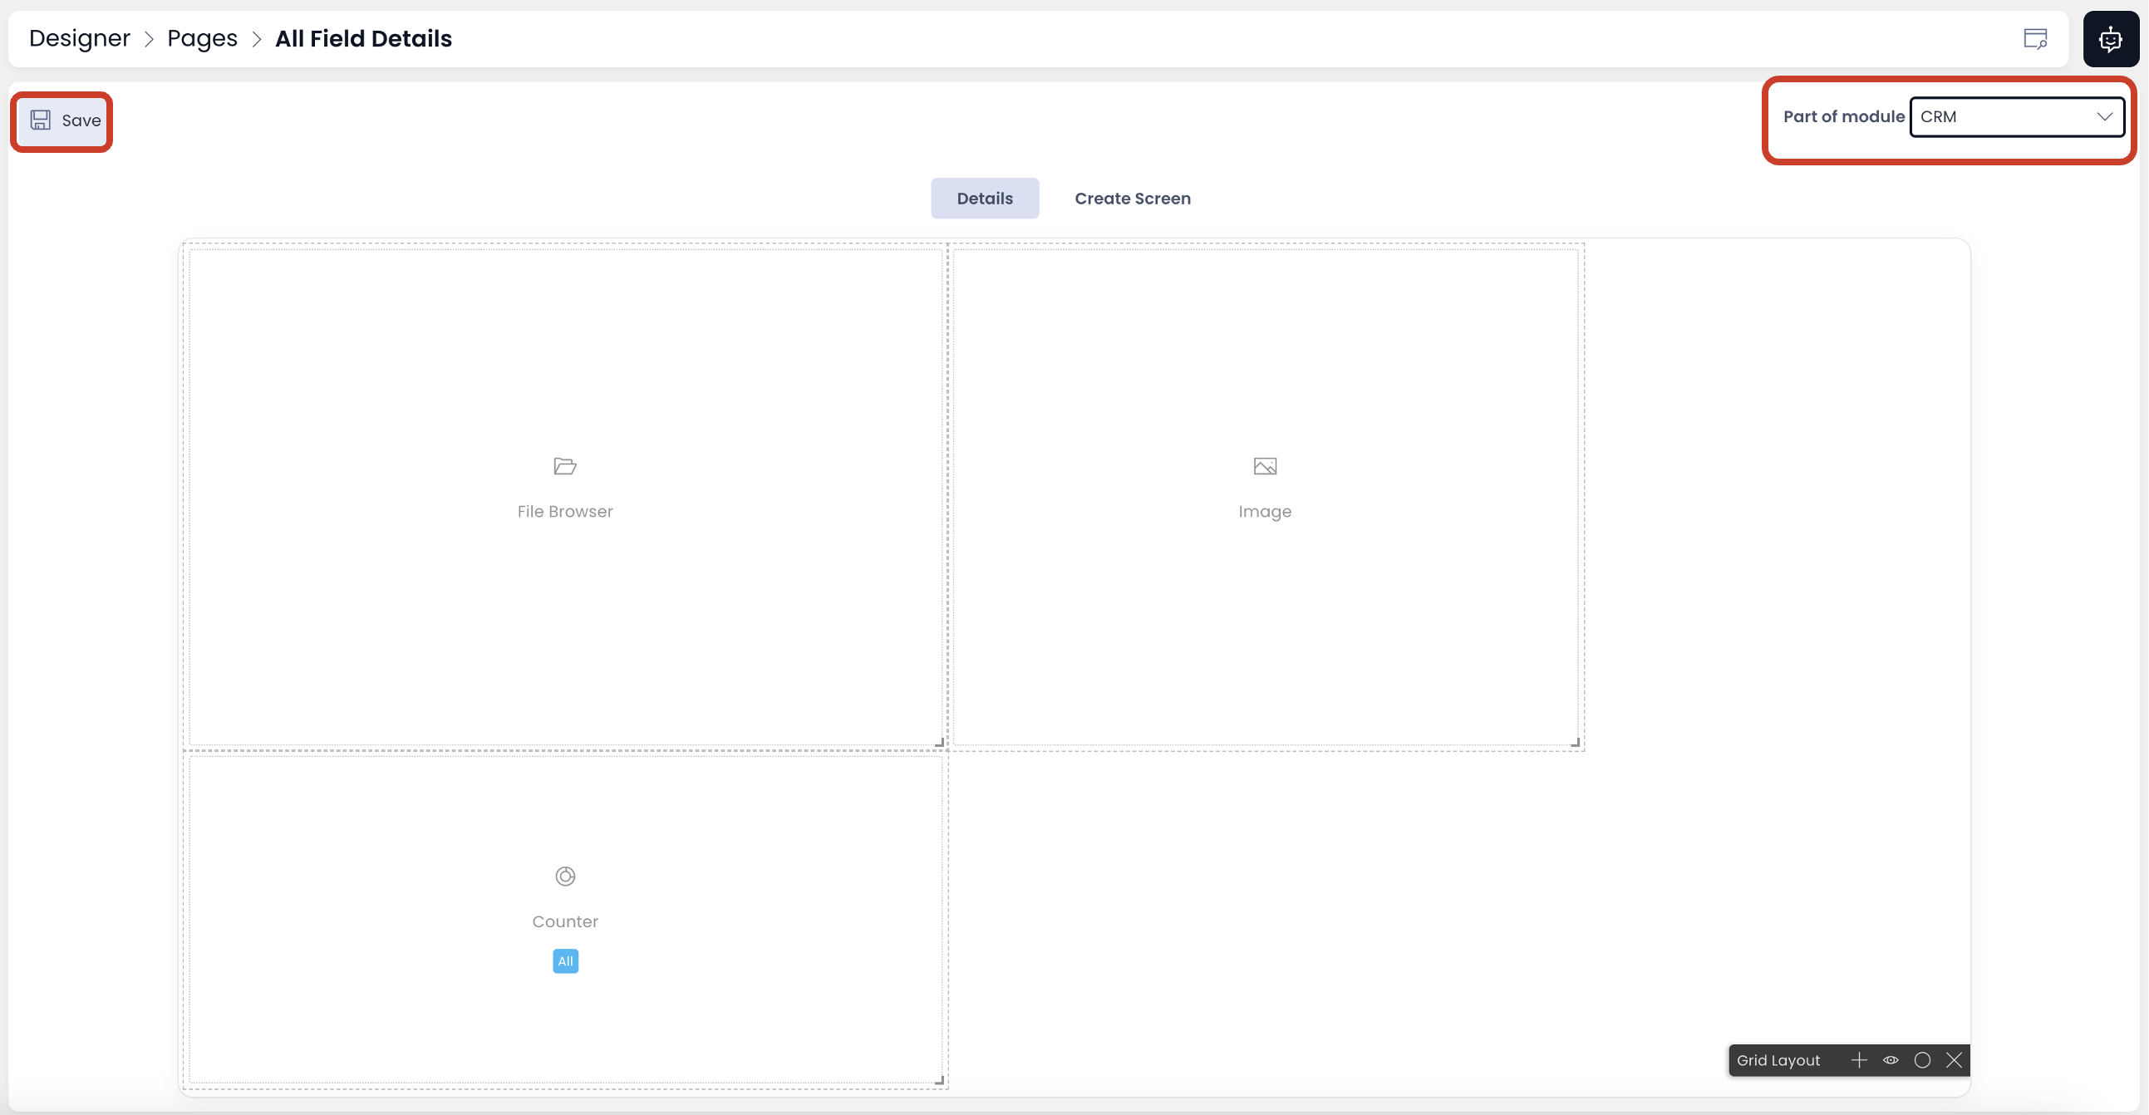Image resolution: width=2149 pixels, height=1115 pixels.
Task: Go to Pages in the breadcrumb
Action: (x=203, y=38)
